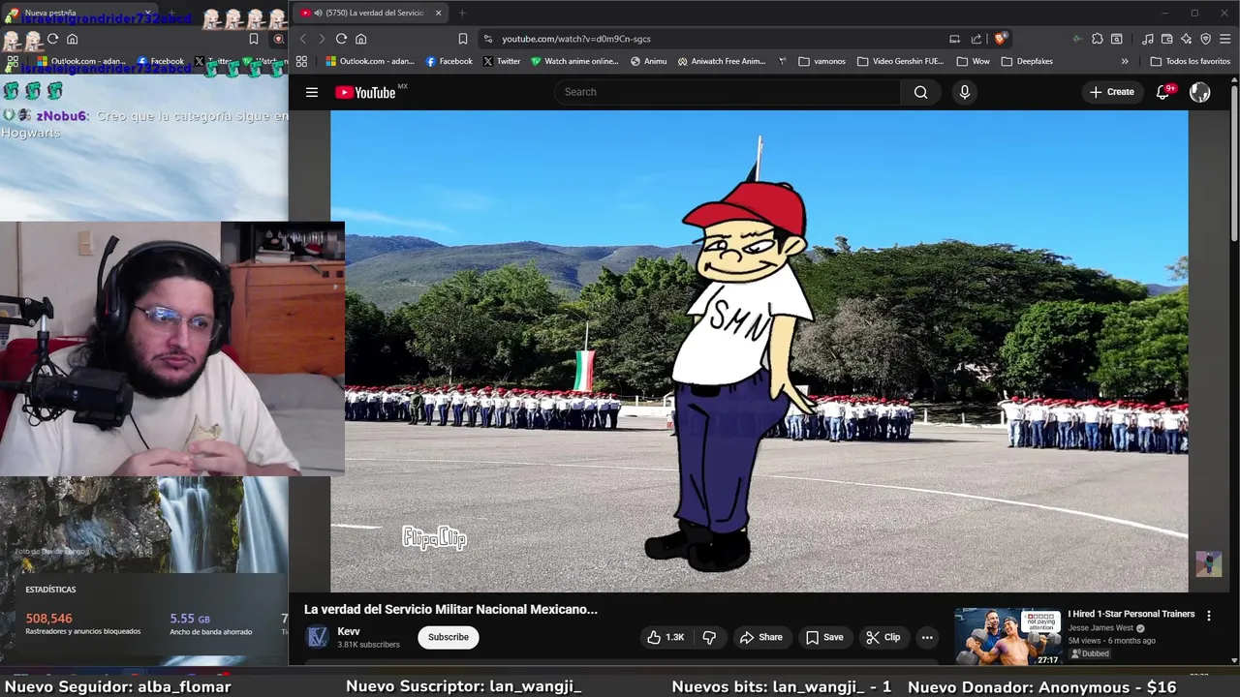1240x697 pixels.
Task: Like the video with 1.3K likes
Action: [666, 637]
